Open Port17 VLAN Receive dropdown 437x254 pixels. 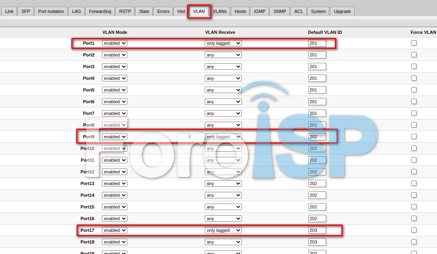click(x=223, y=230)
